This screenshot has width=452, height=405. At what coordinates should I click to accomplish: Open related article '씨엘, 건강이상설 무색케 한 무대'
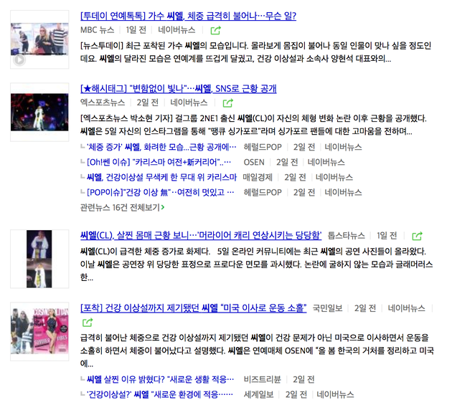tap(161, 177)
